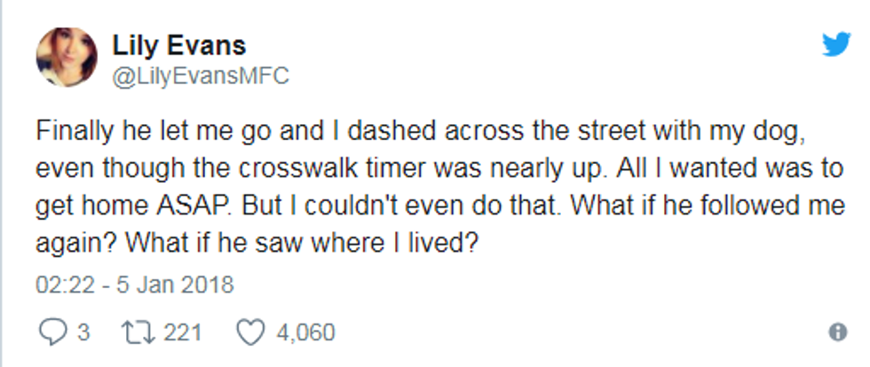This screenshot has height=367, width=870.
Task: Click the sentence "What if he saw where I lived?"
Action: (x=303, y=243)
